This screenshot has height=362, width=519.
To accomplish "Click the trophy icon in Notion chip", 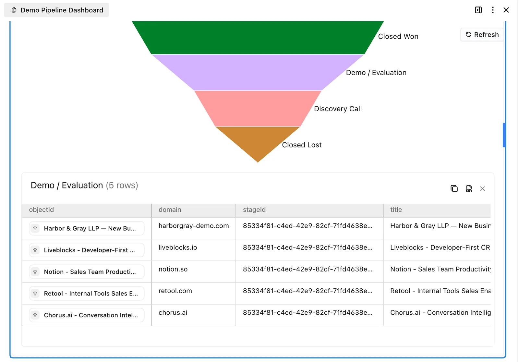I will (x=35, y=272).
